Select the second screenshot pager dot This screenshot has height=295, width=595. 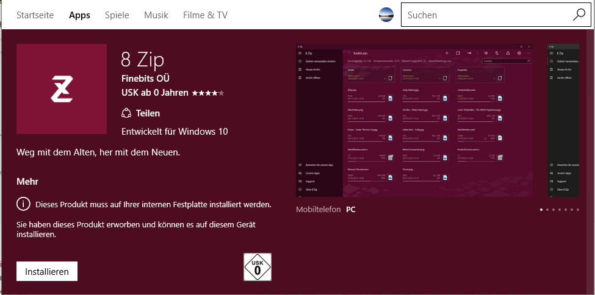(x=547, y=210)
